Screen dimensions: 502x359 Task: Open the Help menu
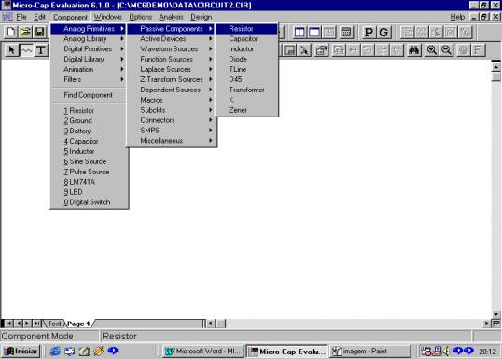pos(457,17)
